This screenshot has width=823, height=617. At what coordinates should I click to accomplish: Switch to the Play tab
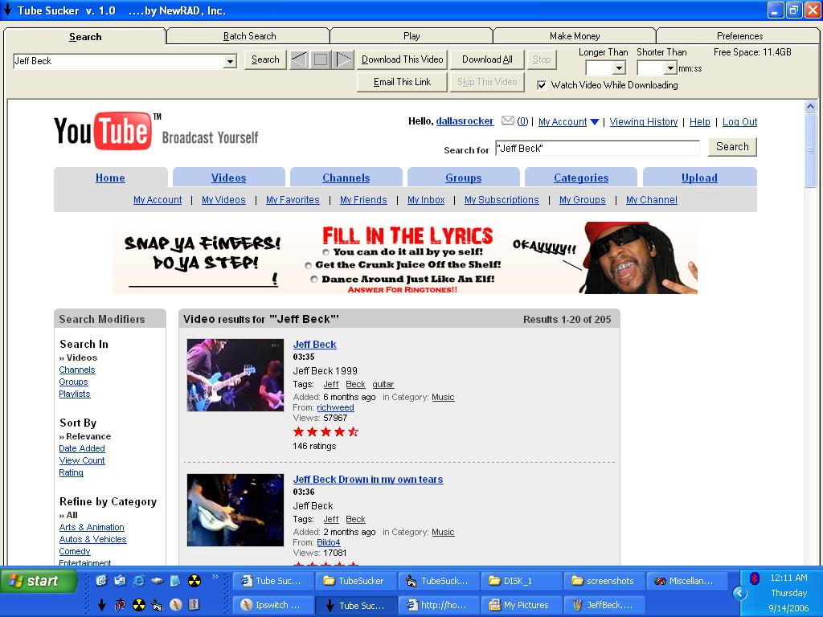tap(411, 36)
